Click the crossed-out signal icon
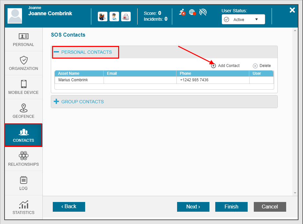The image size is (303, 224). [203, 12]
